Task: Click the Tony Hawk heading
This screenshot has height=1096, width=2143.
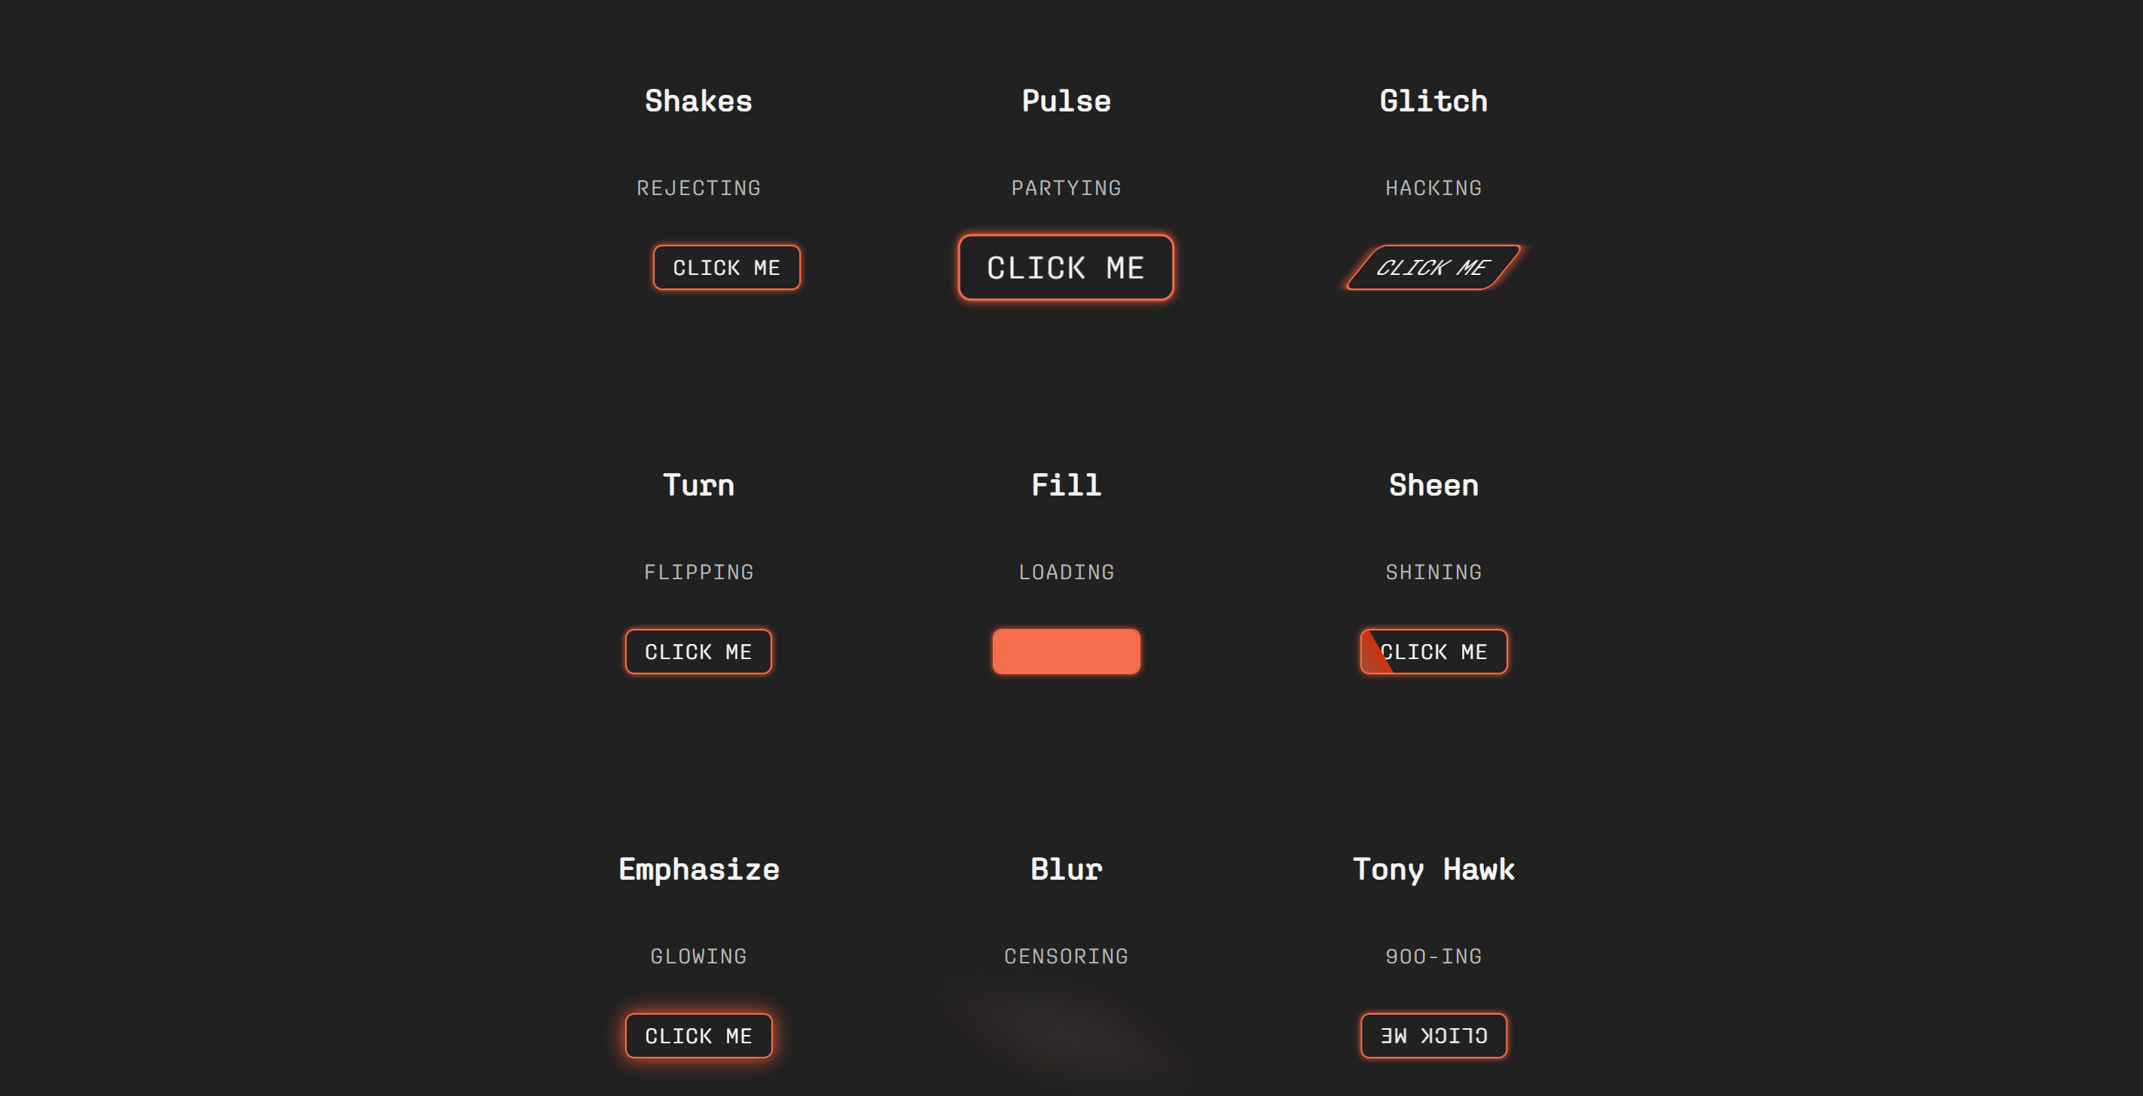Action: click(x=1433, y=869)
